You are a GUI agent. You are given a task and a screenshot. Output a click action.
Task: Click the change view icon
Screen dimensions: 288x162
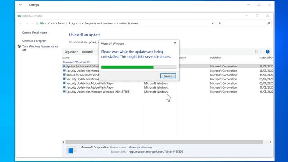[x=256, y=52]
